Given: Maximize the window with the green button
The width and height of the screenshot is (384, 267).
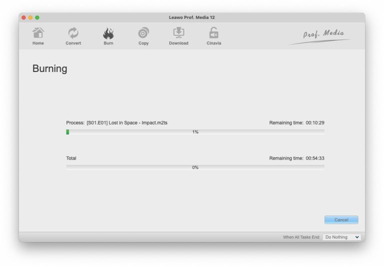Looking at the screenshot, I should coord(37,17).
